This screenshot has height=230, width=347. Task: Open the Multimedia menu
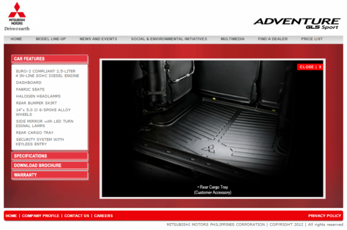coord(232,39)
